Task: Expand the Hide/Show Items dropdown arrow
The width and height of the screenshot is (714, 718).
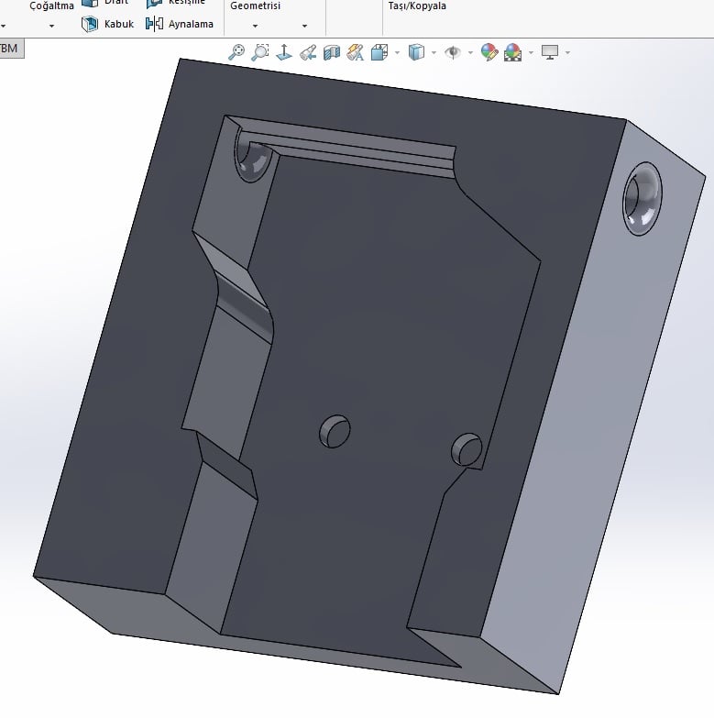Action: click(470, 52)
